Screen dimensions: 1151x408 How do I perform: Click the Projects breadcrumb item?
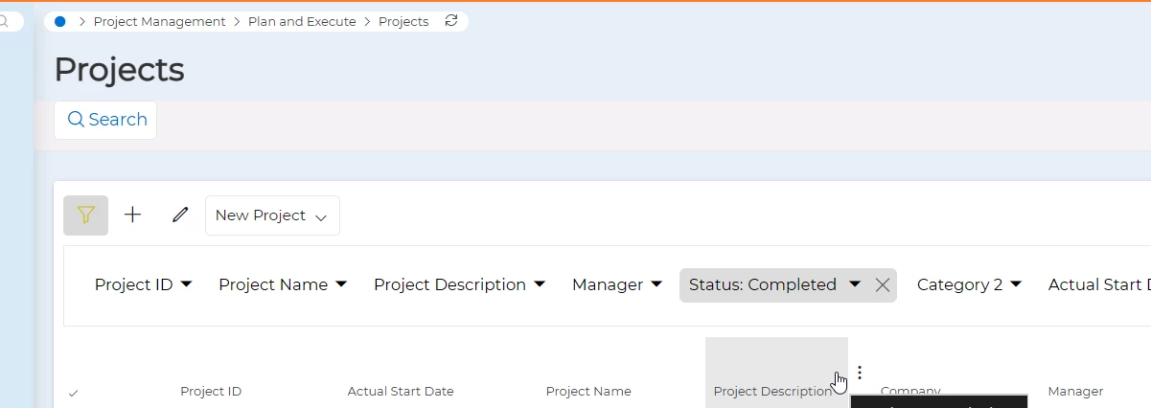point(403,21)
